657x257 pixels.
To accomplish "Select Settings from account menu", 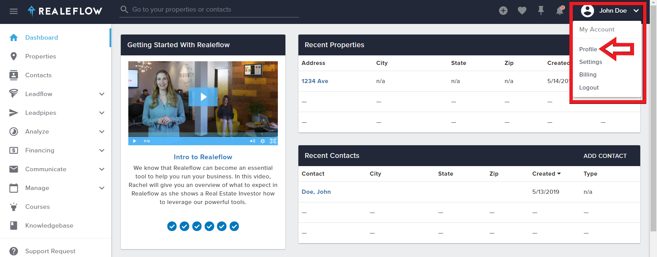I will (590, 62).
